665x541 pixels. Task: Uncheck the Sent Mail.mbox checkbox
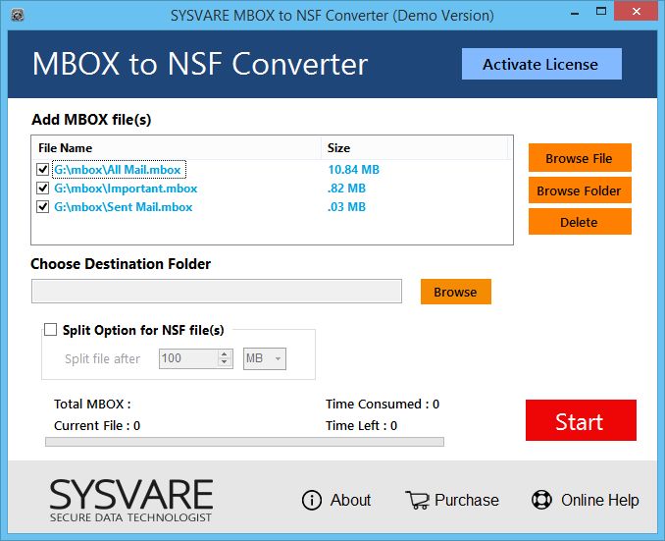pos(42,207)
